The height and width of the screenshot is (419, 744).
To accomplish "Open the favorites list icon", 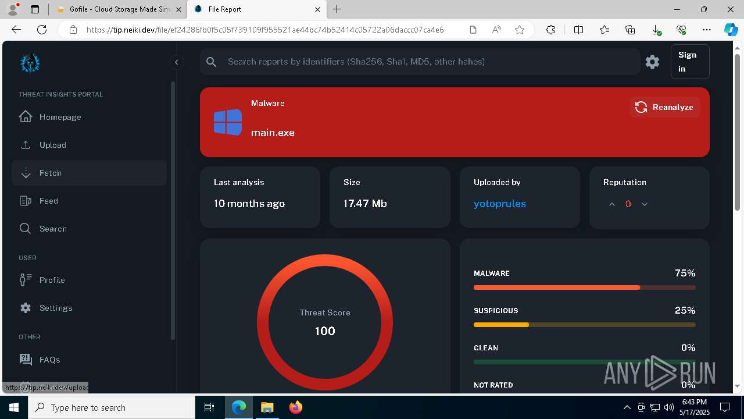I will [x=604, y=30].
